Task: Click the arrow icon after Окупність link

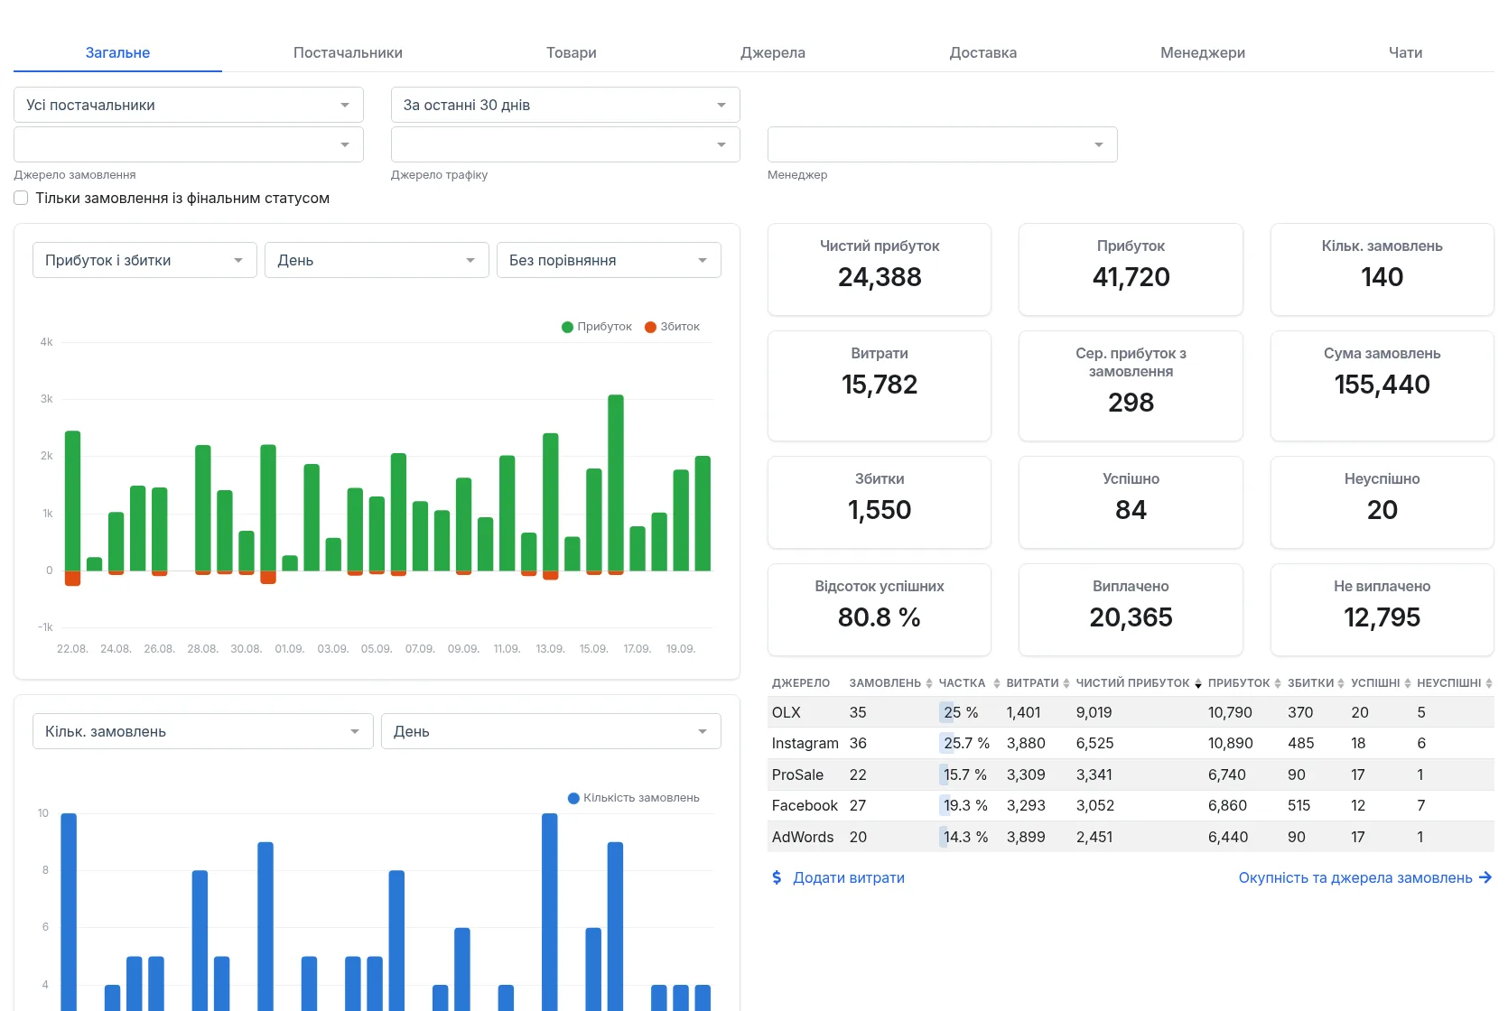Action: click(x=1485, y=877)
